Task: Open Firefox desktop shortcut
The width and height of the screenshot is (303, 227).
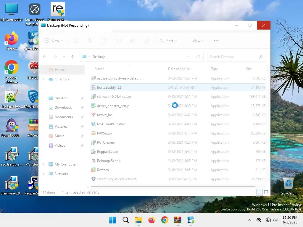Action: 12,41
